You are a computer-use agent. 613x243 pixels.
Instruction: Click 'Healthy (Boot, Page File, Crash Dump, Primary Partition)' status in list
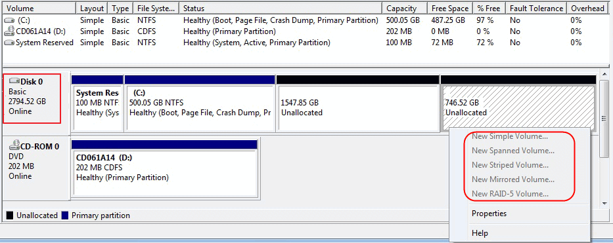[x=281, y=20]
